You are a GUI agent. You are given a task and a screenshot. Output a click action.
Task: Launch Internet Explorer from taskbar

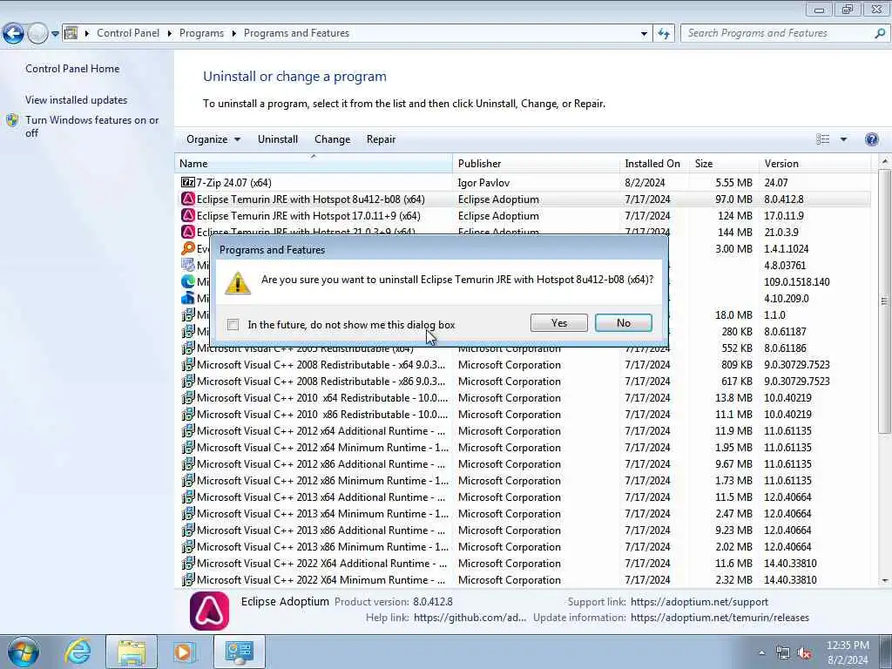(x=78, y=652)
